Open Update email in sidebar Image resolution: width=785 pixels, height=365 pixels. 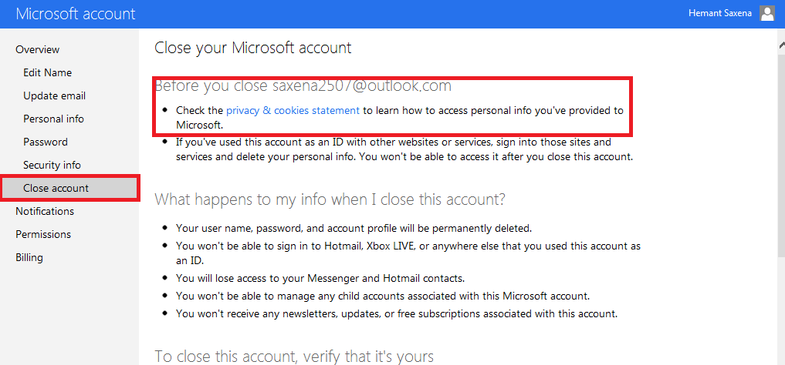coord(54,95)
